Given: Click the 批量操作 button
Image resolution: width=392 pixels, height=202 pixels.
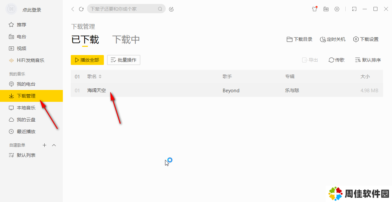Looking at the screenshot, I should coord(124,60).
